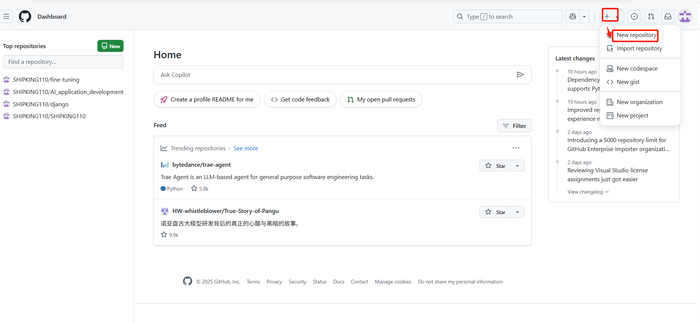
Task: Open the Feed Filter button
Action: (514, 126)
